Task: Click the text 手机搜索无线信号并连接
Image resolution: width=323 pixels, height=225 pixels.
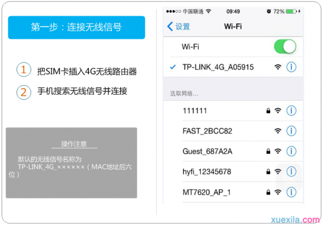Action: [82, 91]
